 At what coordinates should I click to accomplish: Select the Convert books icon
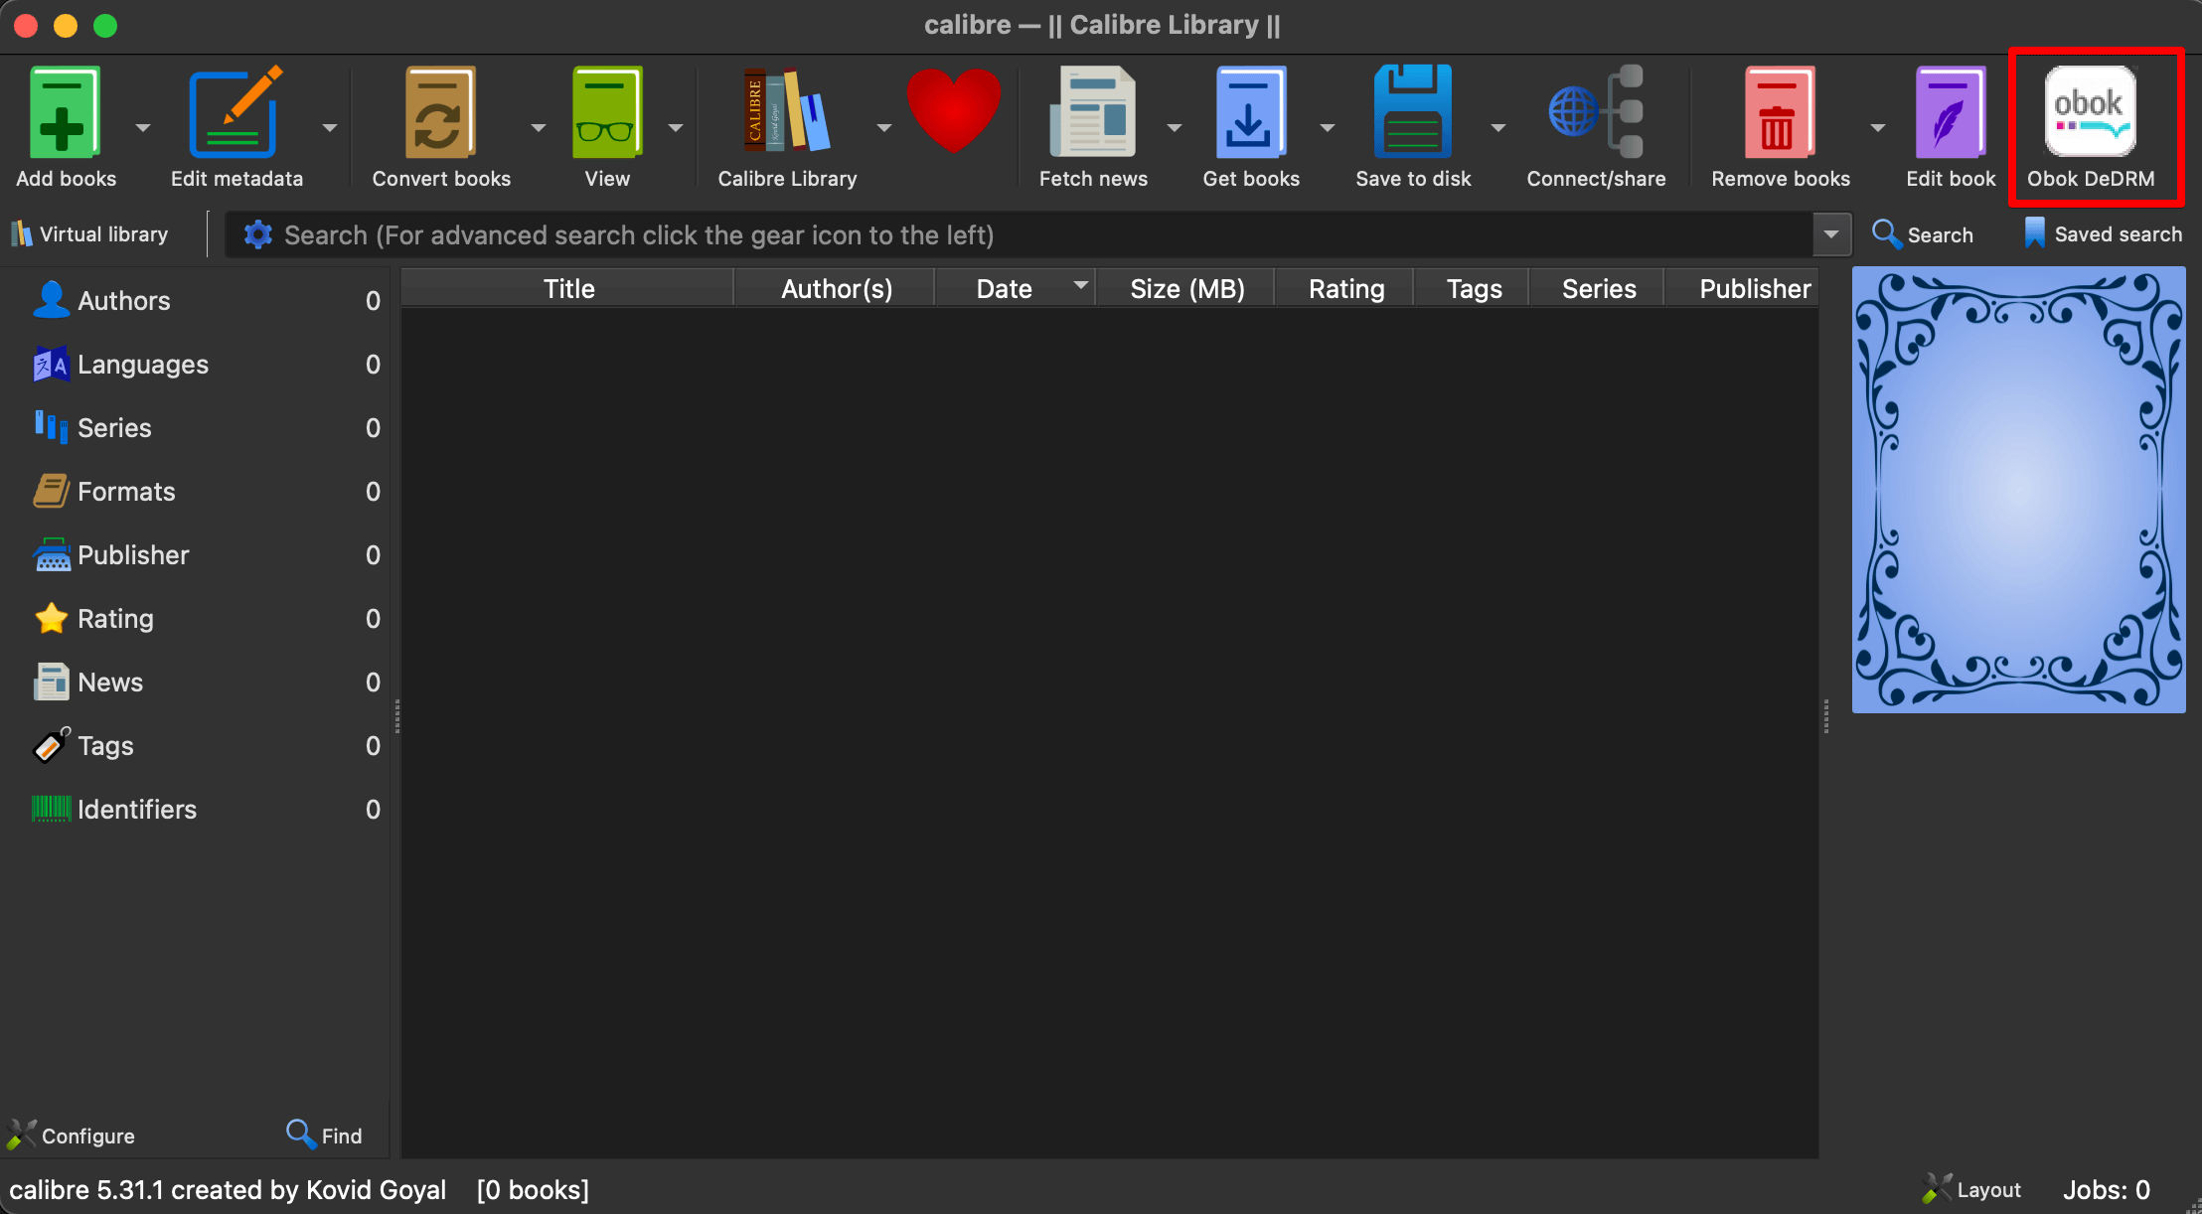tap(439, 111)
